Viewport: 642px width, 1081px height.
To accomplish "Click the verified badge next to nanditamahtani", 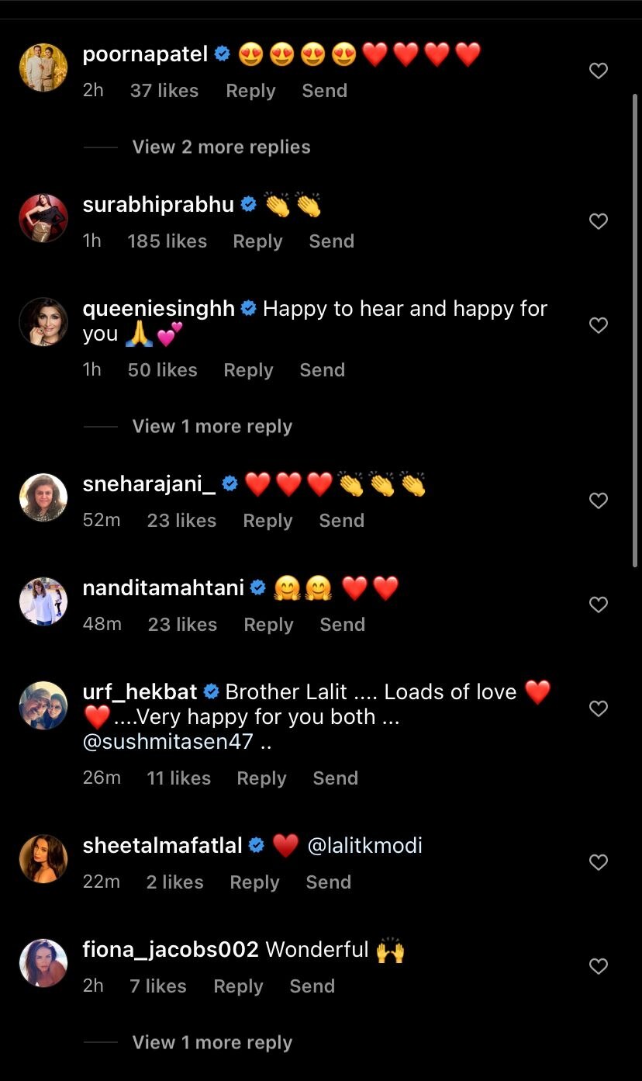I will [x=258, y=588].
